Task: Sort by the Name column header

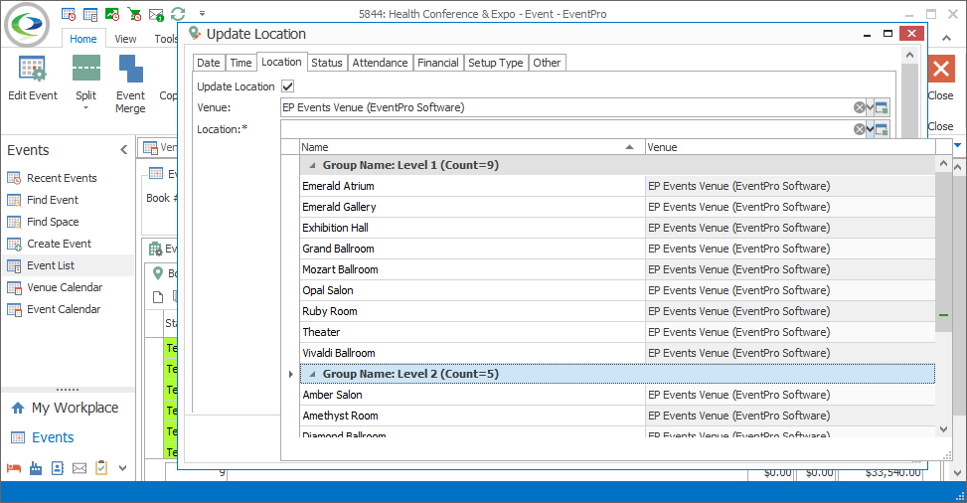Action: [472, 147]
